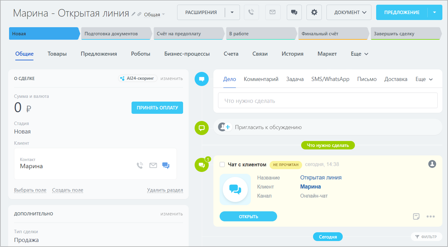The height and width of the screenshot is (247, 448).
Task: Open the Маркет tab
Action: pyautogui.click(x=327, y=54)
